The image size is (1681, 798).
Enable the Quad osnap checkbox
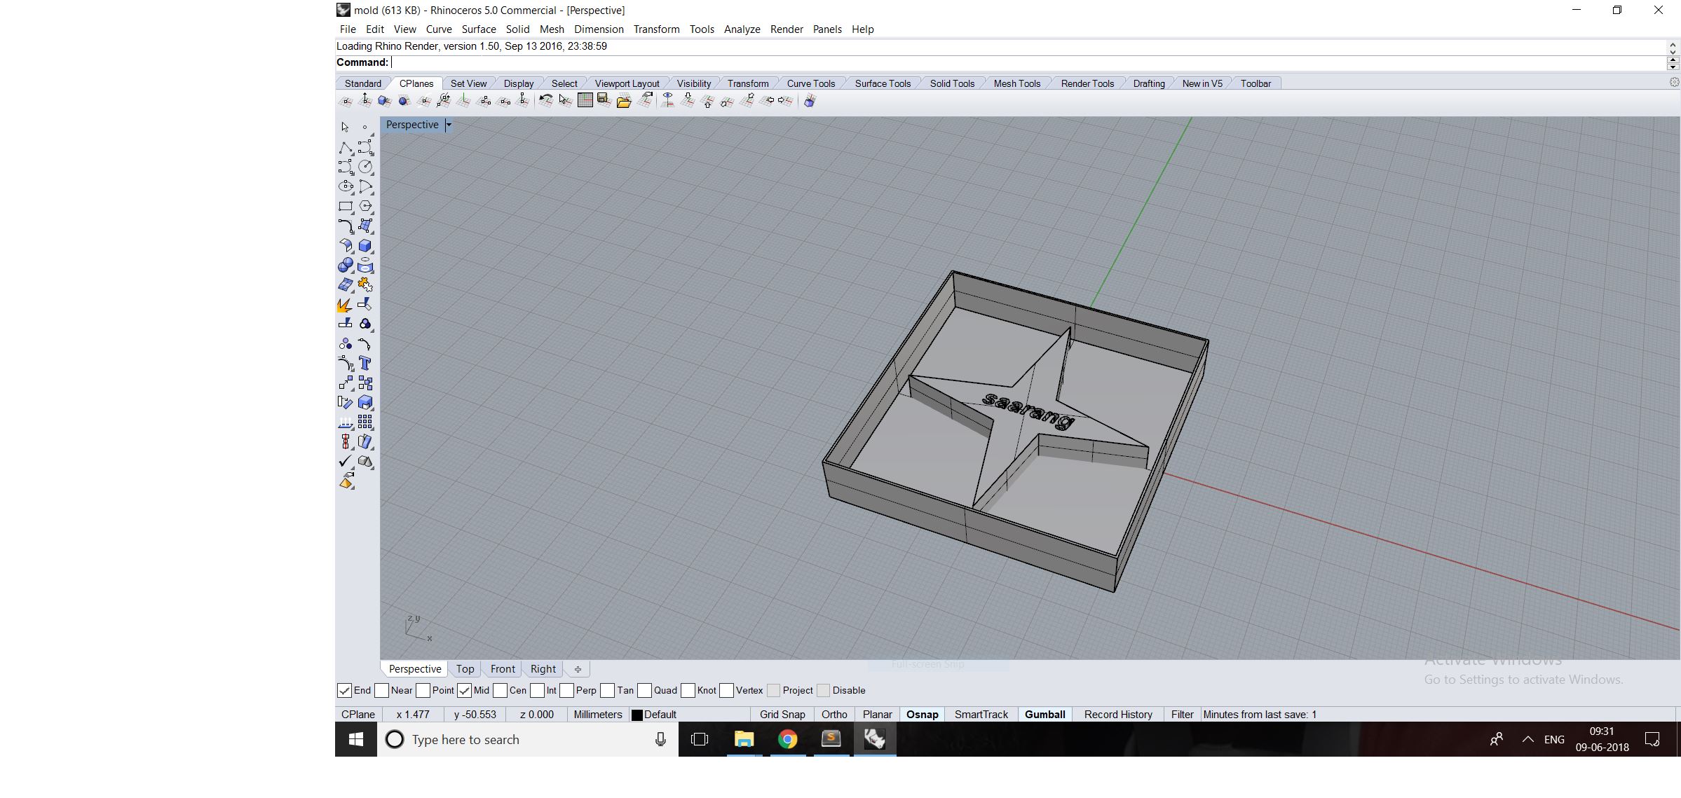[x=644, y=690]
